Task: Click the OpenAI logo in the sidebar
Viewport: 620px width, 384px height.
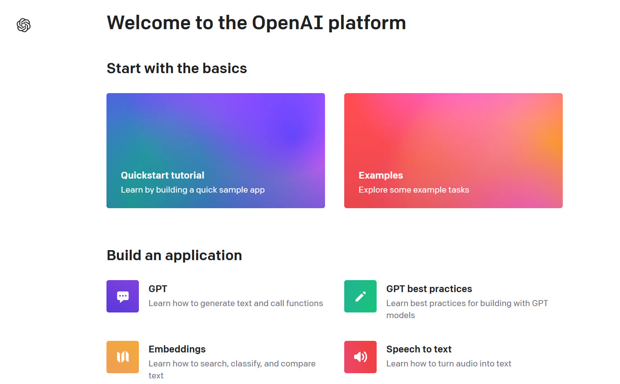Action: pos(24,25)
